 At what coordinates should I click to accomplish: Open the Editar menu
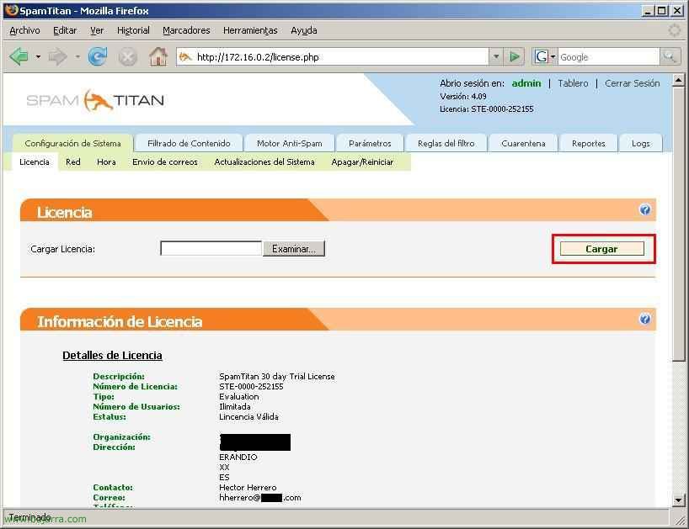[x=65, y=30]
